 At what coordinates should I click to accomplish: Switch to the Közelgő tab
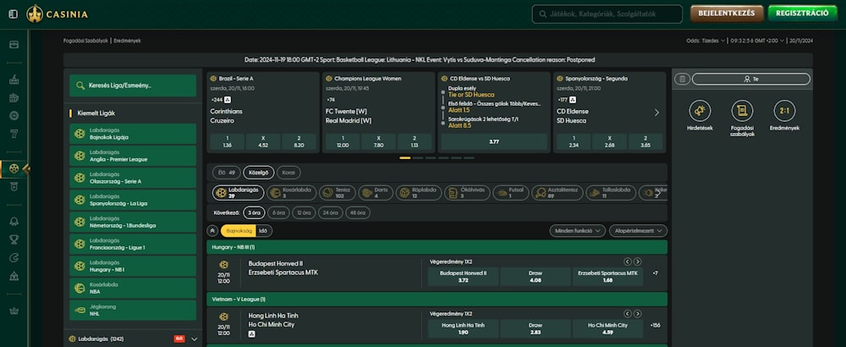click(258, 173)
